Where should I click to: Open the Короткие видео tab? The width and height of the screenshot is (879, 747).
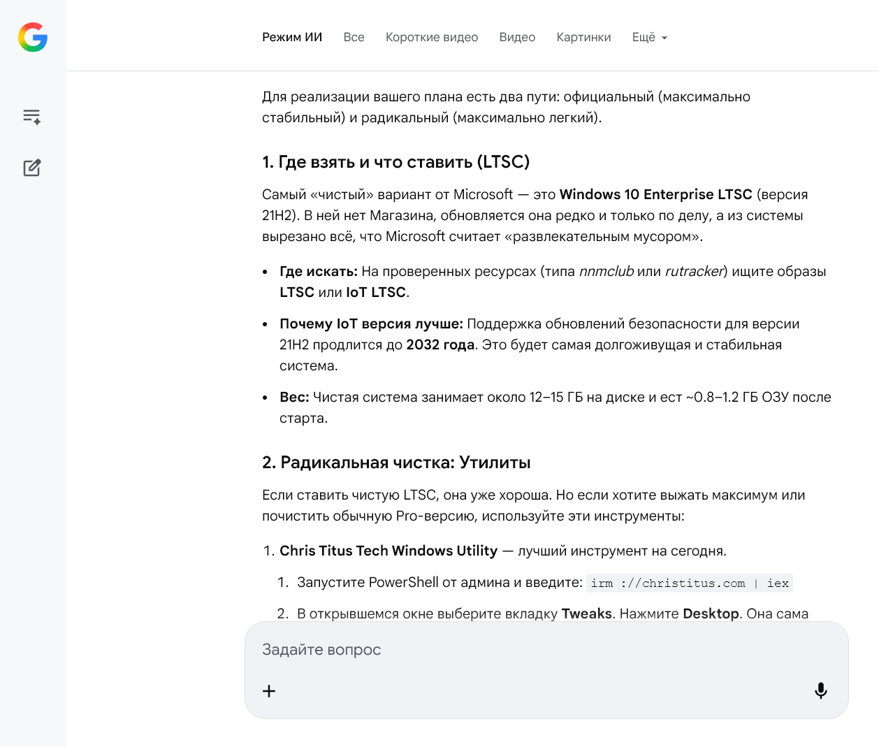click(x=432, y=37)
